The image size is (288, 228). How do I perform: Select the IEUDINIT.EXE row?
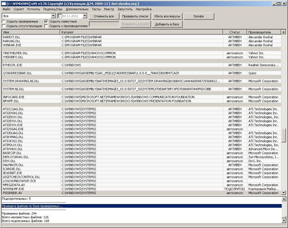click(x=141, y=173)
